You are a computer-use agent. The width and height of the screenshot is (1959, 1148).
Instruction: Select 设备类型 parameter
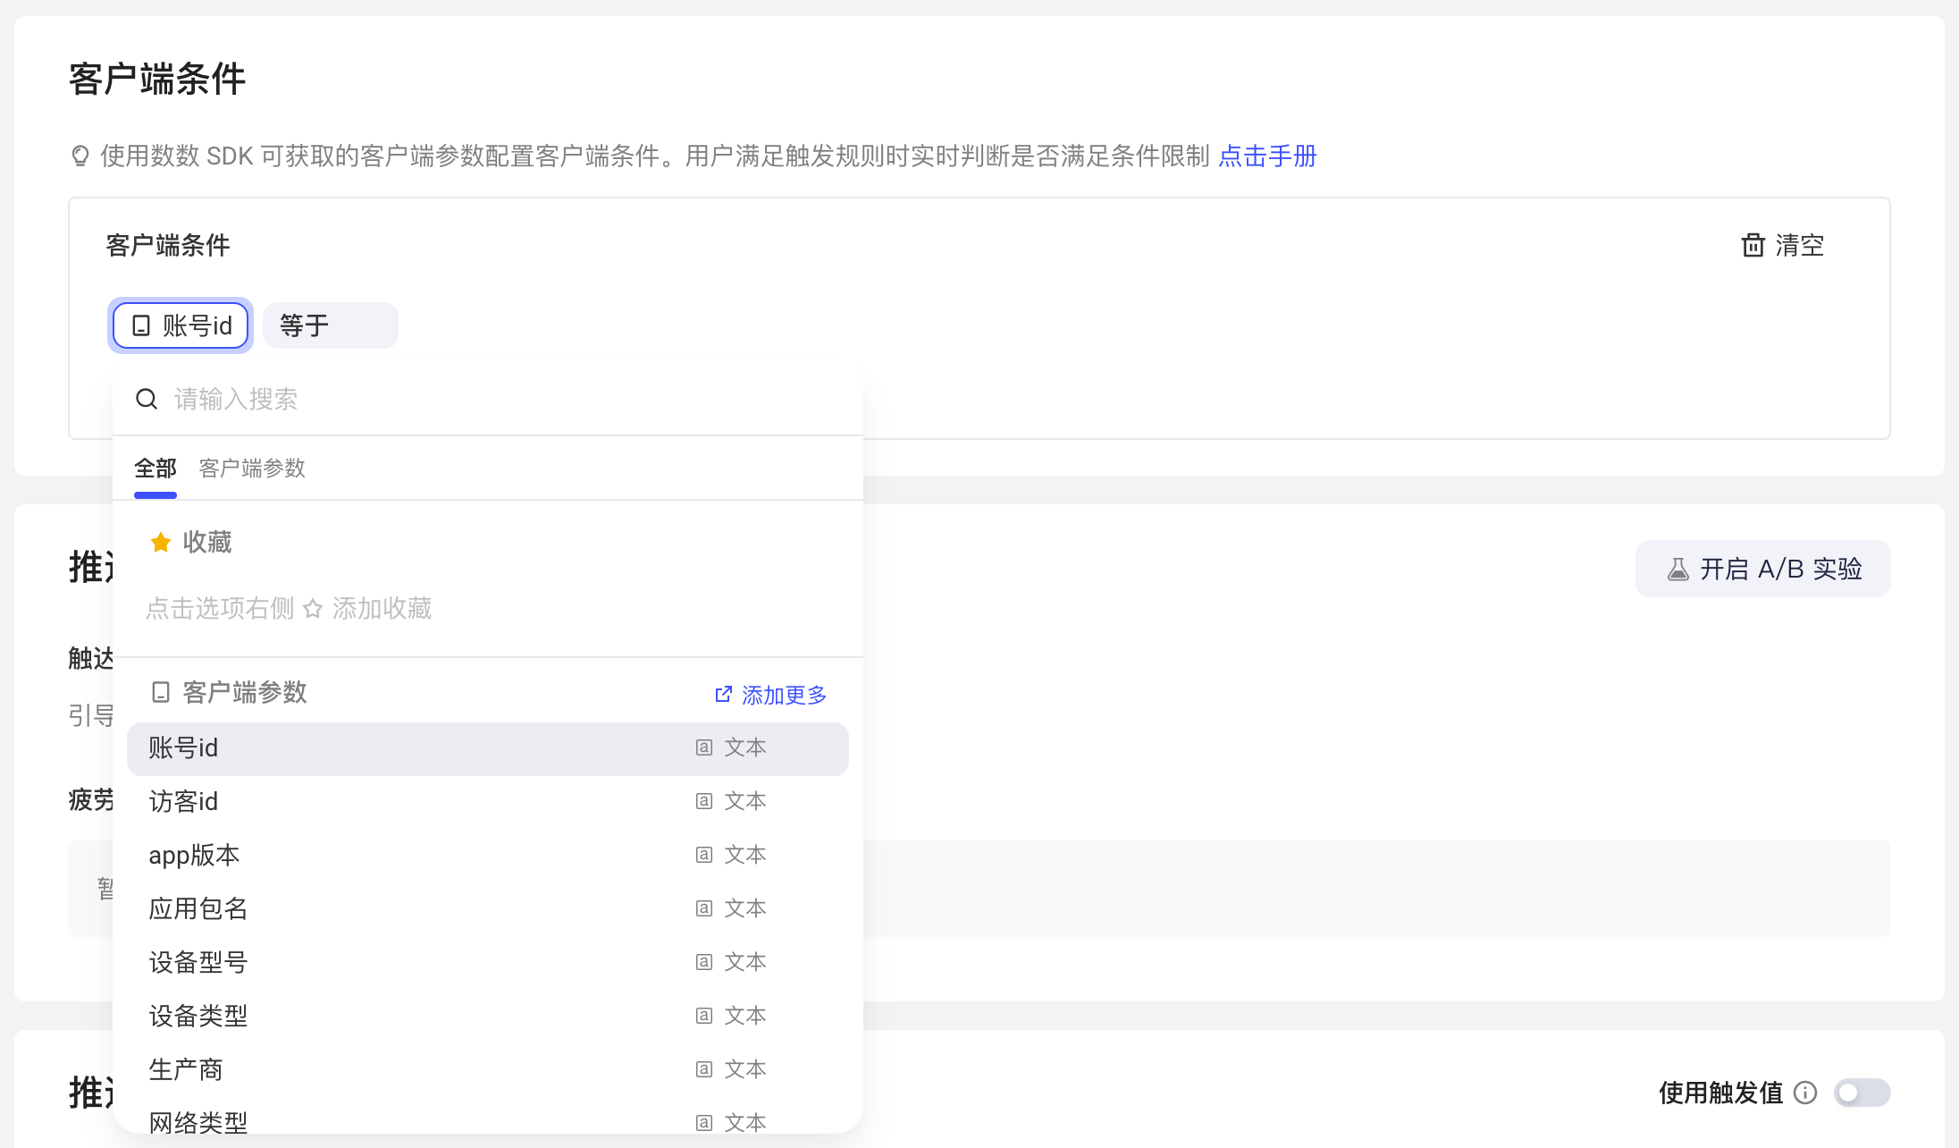pyautogui.click(x=488, y=1017)
